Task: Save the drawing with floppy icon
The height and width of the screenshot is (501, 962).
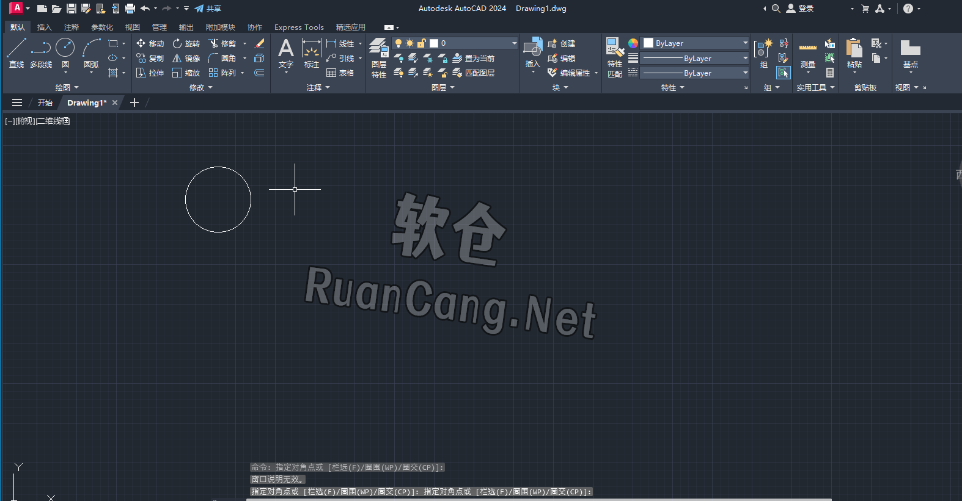Action: click(x=72, y=9)
